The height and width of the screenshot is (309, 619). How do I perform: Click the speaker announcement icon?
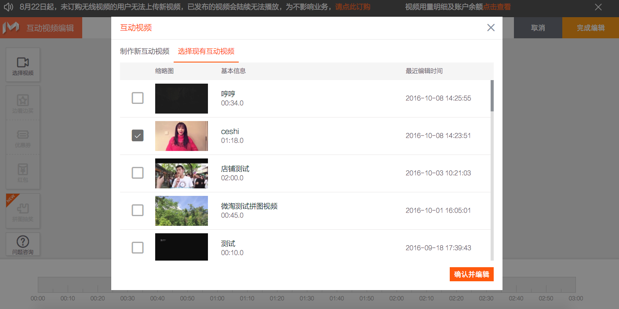click(8, 7)
